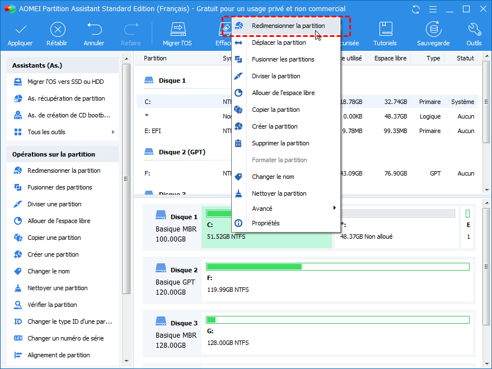Launch As. de création de CD bootable

point(63,115)
